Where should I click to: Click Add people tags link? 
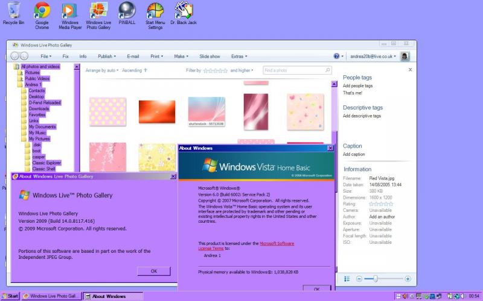[357, 85]
